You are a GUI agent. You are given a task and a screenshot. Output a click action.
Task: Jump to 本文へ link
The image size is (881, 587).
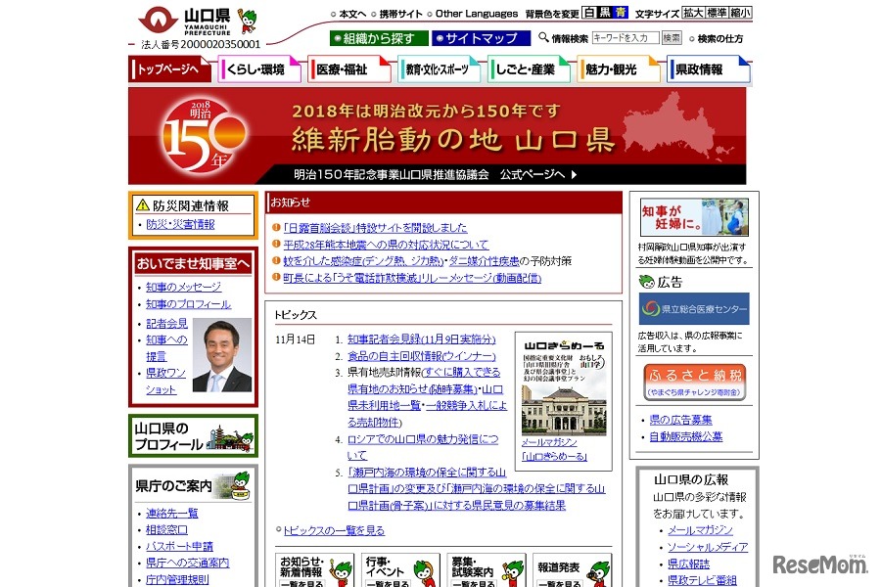tap(352, 14)
